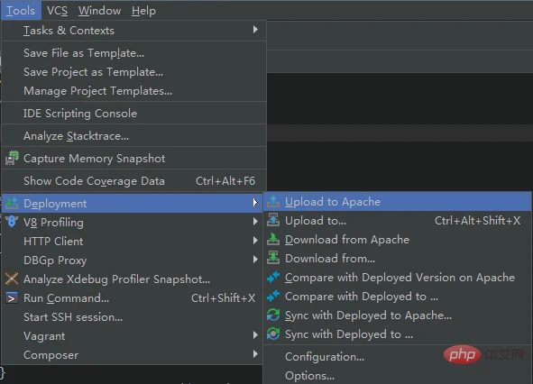Click the Sync with Deployed to ... icon
Viewport: 533px width, 384px height.
pos(273,334)
